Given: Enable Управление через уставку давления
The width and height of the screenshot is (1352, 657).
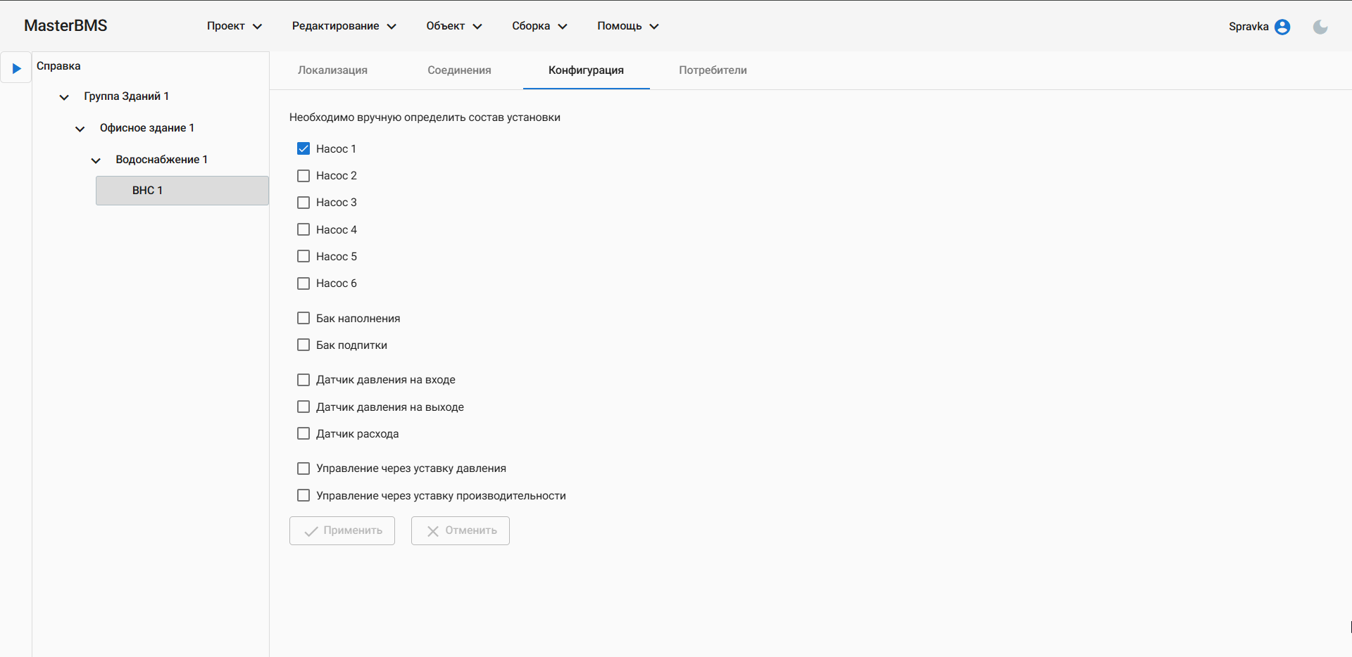Looking at the screenshot, I should click(x=303, y=468).
